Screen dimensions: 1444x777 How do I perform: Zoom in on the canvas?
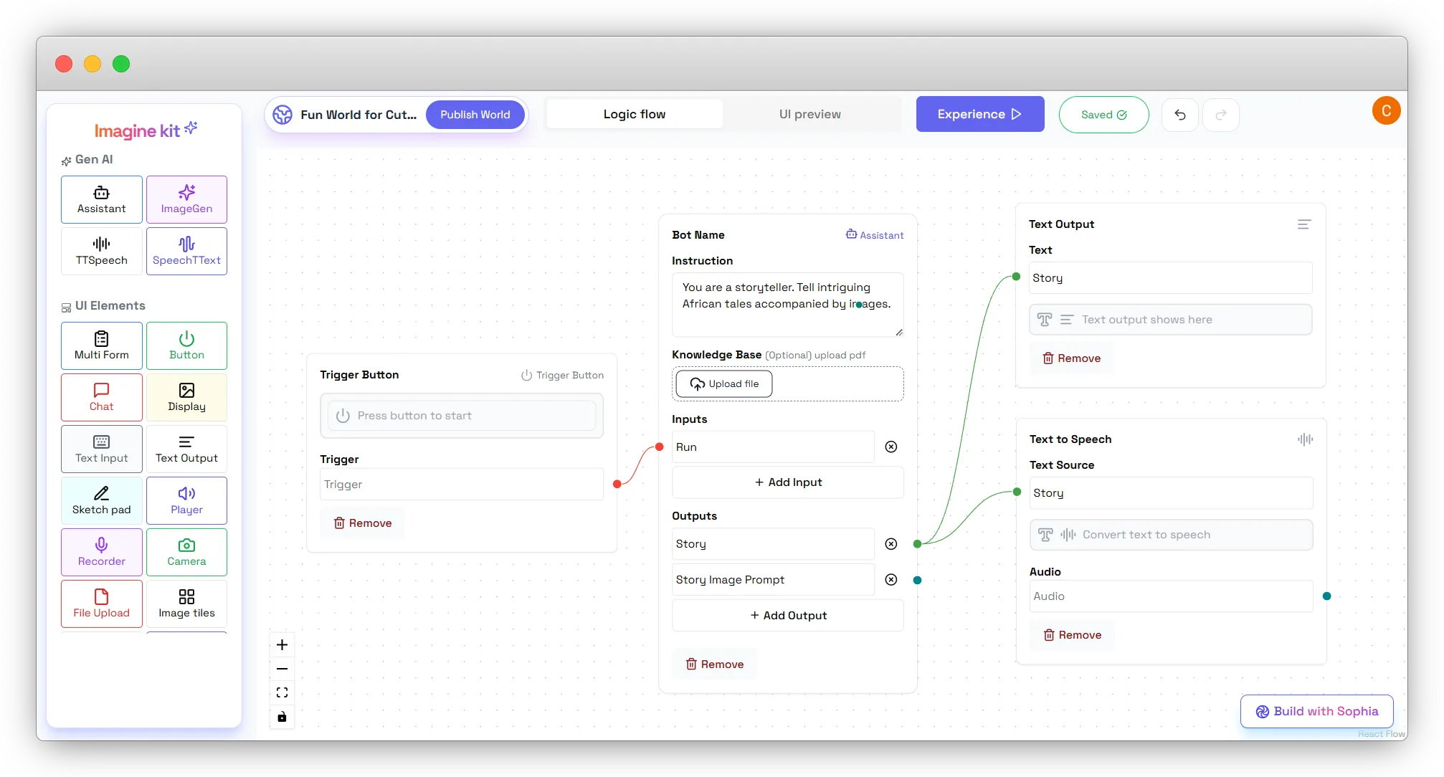coord(282,645)
